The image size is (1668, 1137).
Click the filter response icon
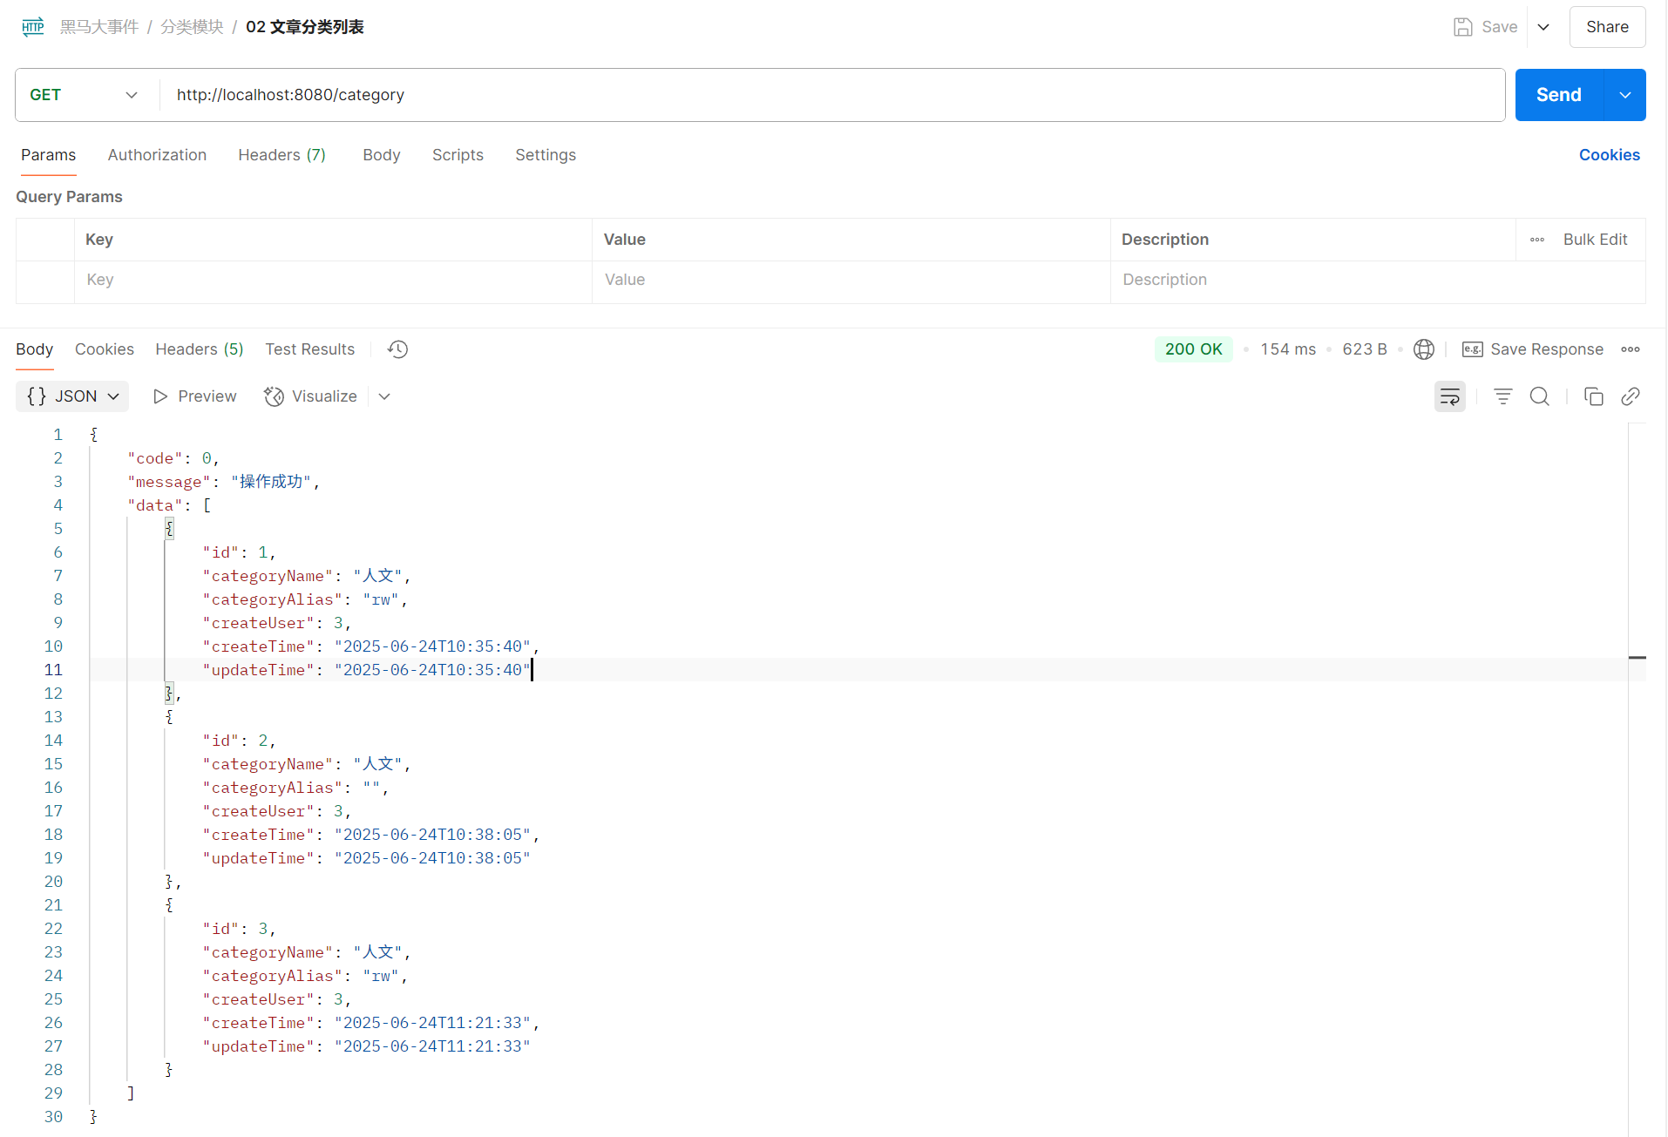pos(1502,396)
